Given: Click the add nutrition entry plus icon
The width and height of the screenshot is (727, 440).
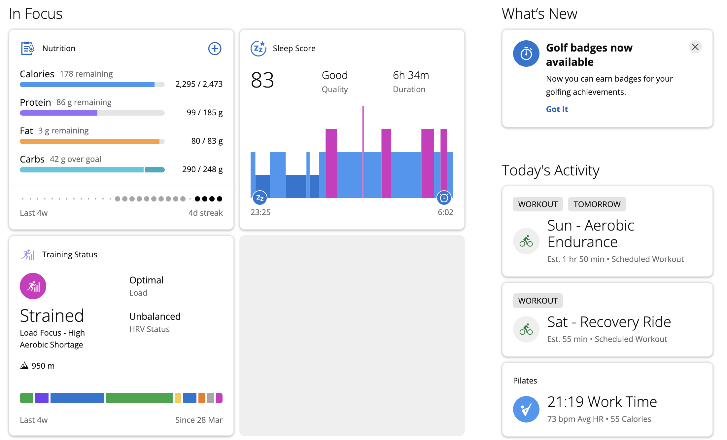Looking at the screenshot, I should [215, 49].
